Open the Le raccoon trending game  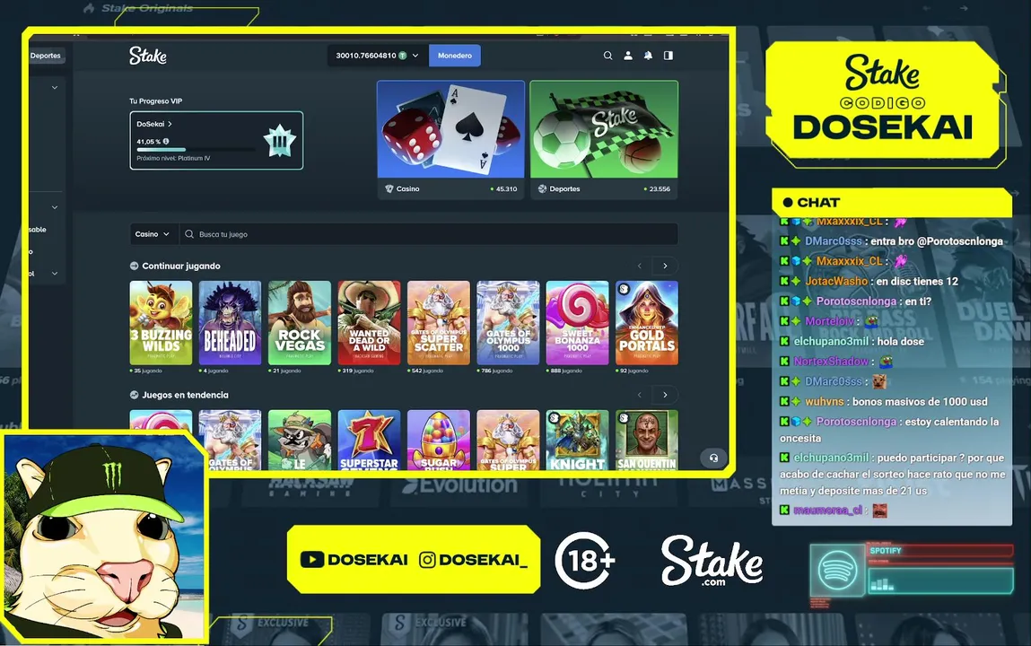click(300, 439)
